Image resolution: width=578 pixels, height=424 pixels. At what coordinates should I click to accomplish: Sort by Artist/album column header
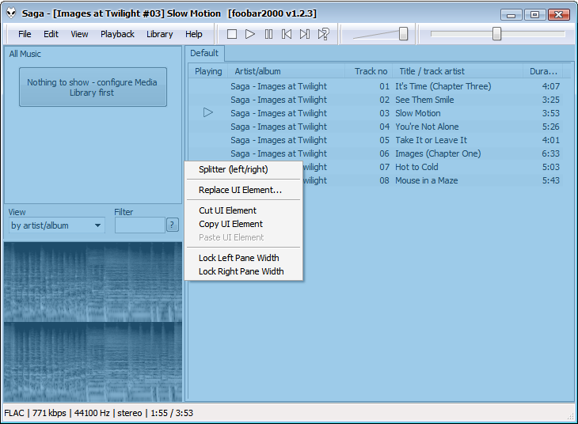point(287,71)
